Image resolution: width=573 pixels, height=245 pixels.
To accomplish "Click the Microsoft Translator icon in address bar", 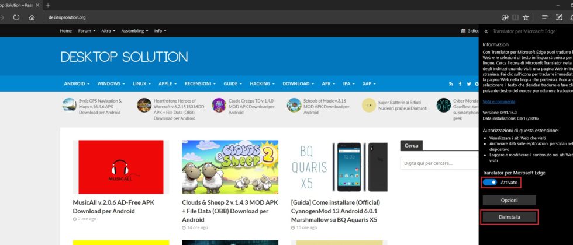I will (505, 17).
